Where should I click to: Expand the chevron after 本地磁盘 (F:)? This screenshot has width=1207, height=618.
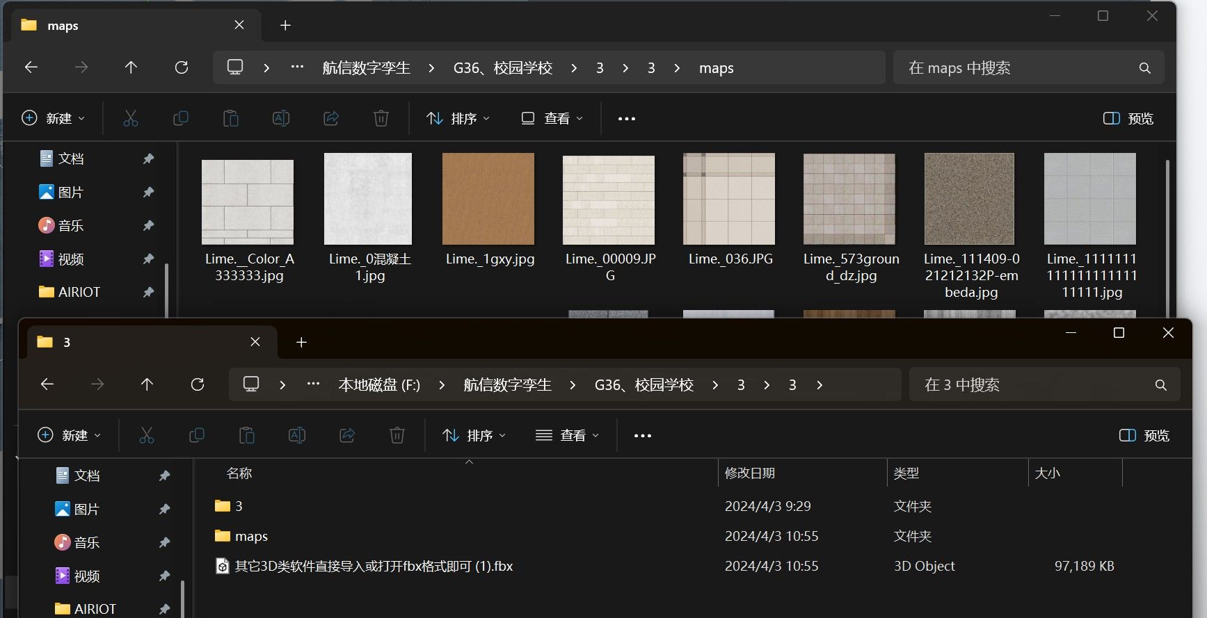[442, 385]
